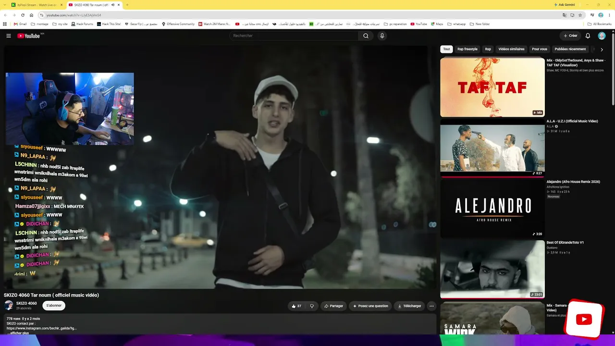Click the Rechercher search field

294,36
